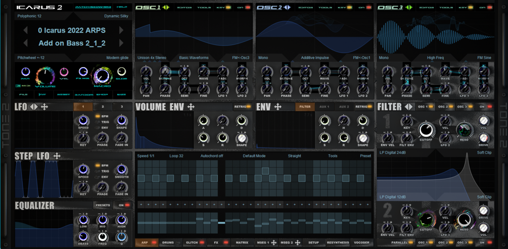Click the OSC 2 WAVE knob

pos(325,71)
